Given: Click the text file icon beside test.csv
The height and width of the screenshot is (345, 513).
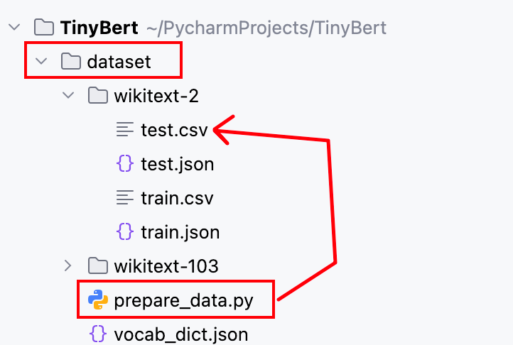Looking at the screenshot, I should [x=125, y=129].
